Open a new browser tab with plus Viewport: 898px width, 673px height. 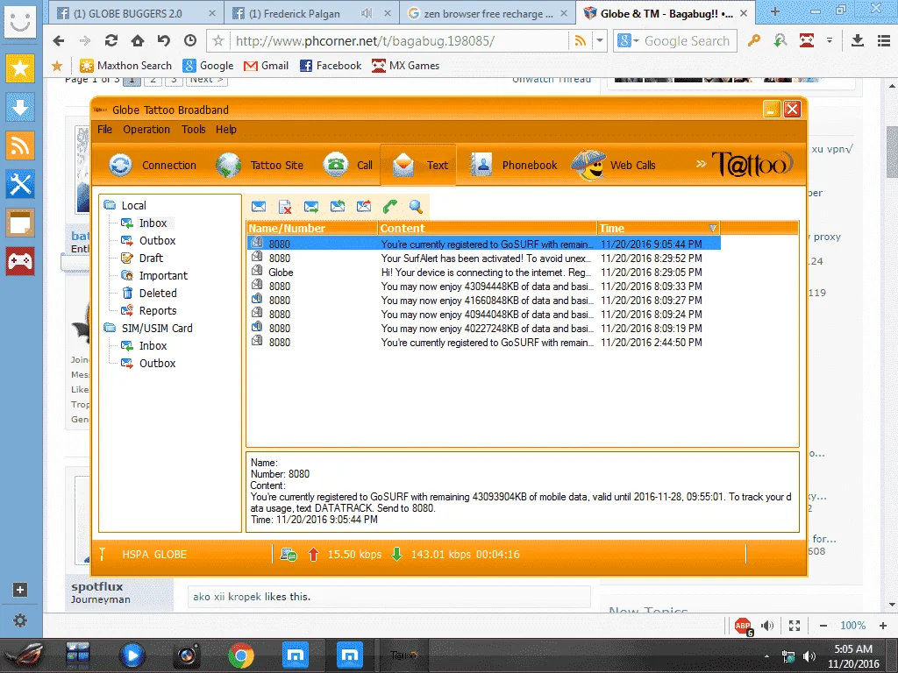tap(775, 12)
